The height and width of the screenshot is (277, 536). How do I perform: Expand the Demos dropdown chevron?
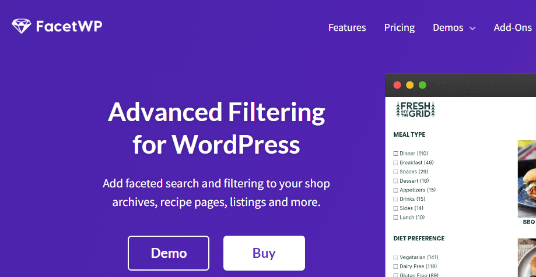[x=472, y=29]
